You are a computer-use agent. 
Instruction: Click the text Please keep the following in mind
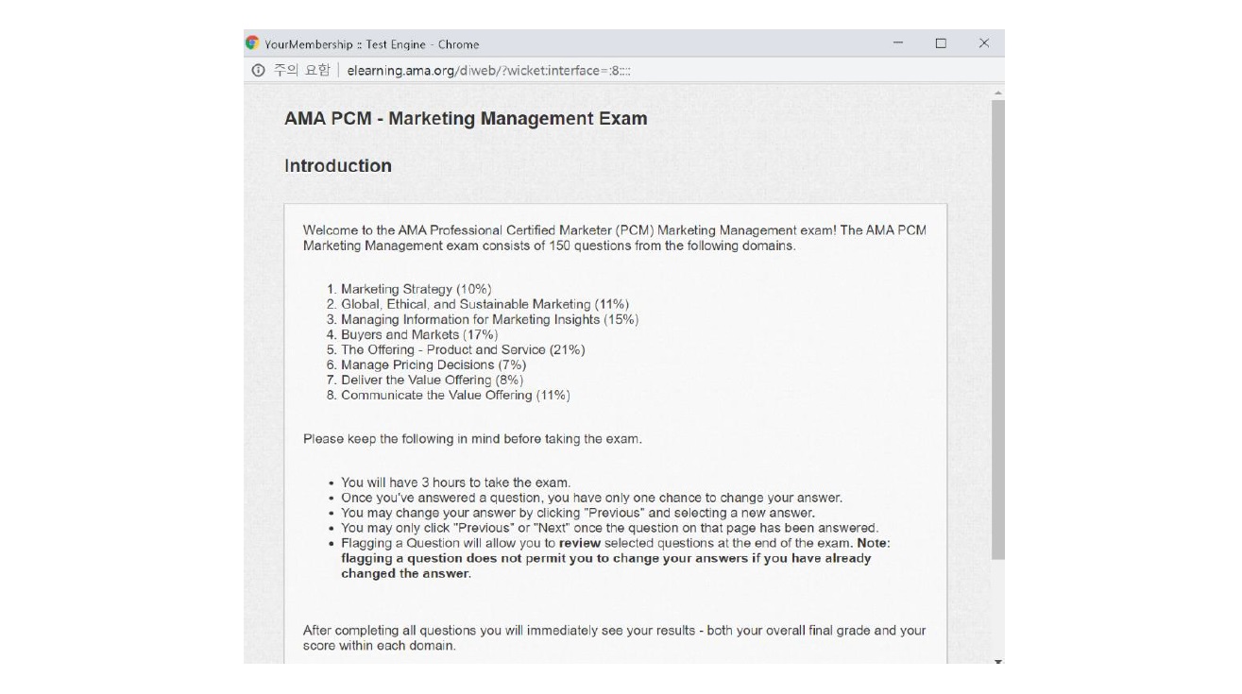pos(472,439)
